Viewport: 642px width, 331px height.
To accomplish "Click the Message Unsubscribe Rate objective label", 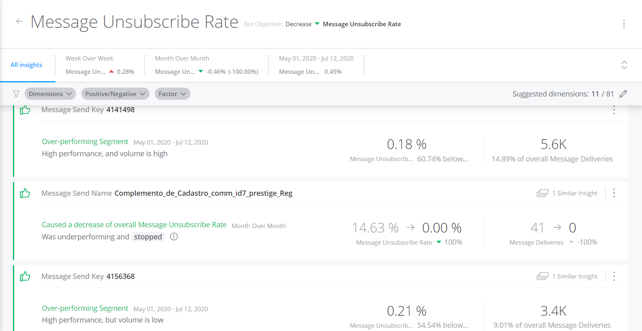I will (362, 24).
